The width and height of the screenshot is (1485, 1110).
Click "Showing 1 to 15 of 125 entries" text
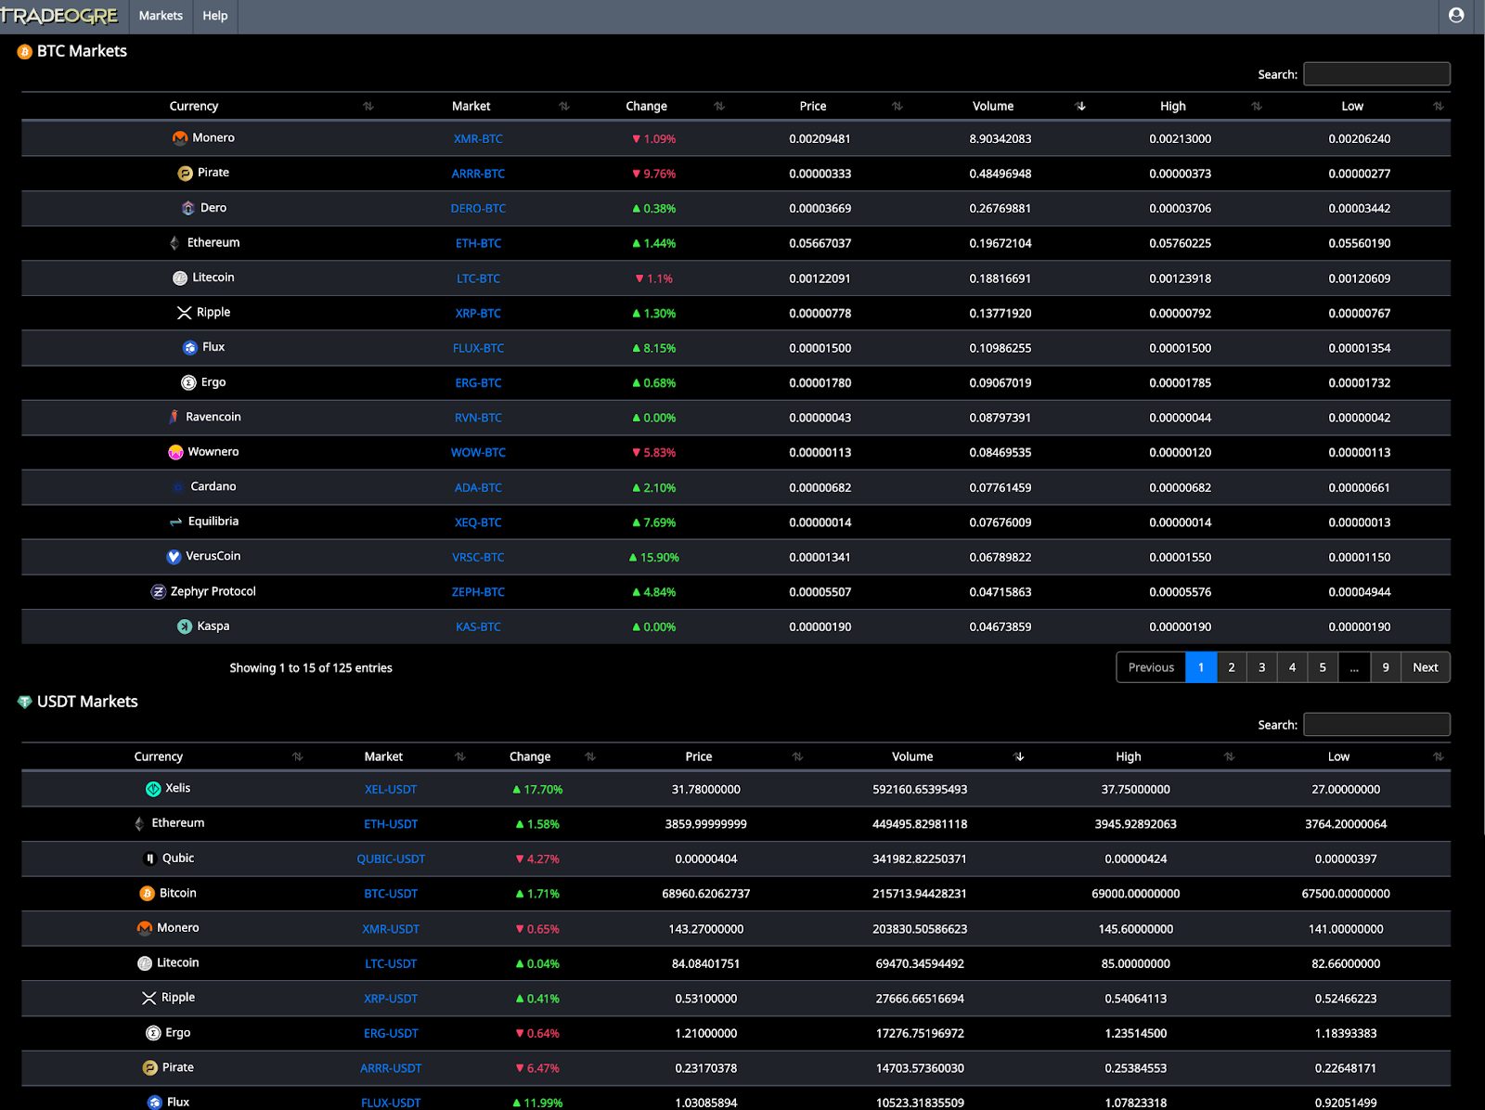point(311,668)
